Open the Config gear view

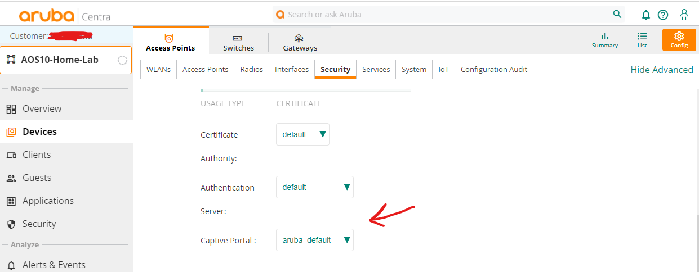(x=679, y=39)
